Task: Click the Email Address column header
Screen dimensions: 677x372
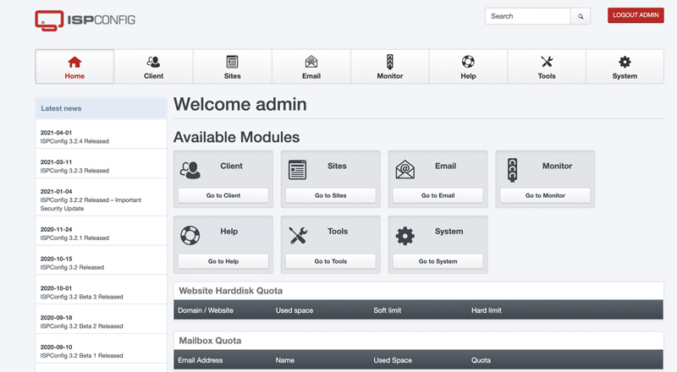Action: [201, 360]
